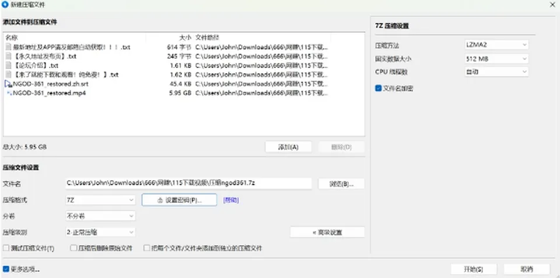The width and height of the screenshot is (560, 278).
Task: Click the 45.4 KB size cell
Action: (182, 84)
